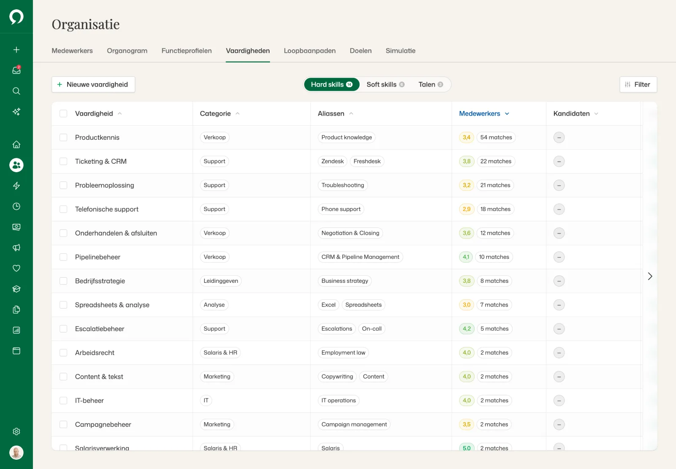Viewport: 676px width, 469px height.
Task: Sort by the Categorie column header
Action: coord(220,114)
